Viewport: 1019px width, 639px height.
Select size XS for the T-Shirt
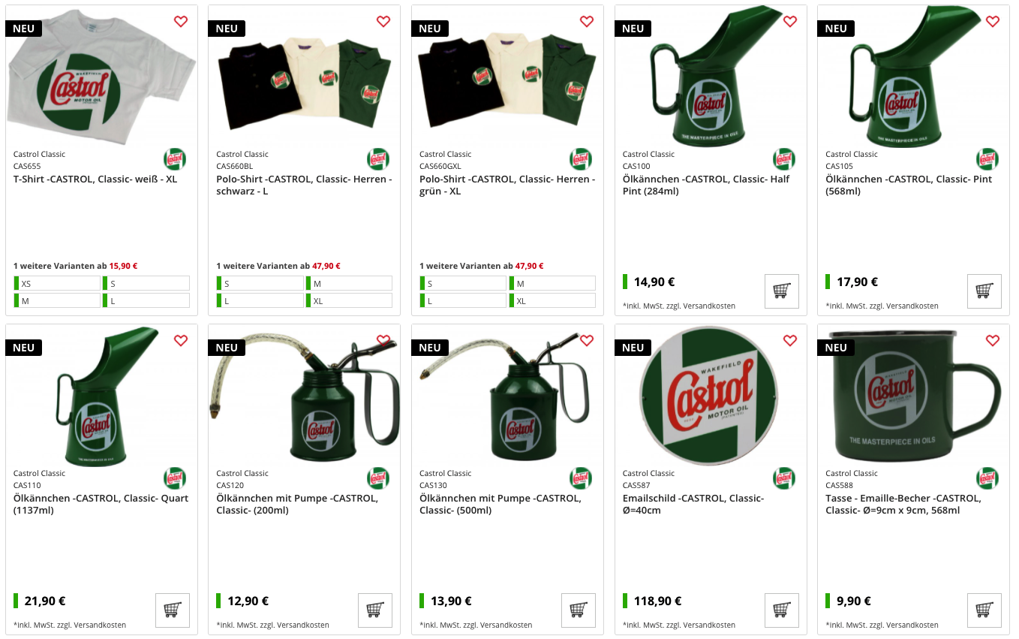coord(57,283)
